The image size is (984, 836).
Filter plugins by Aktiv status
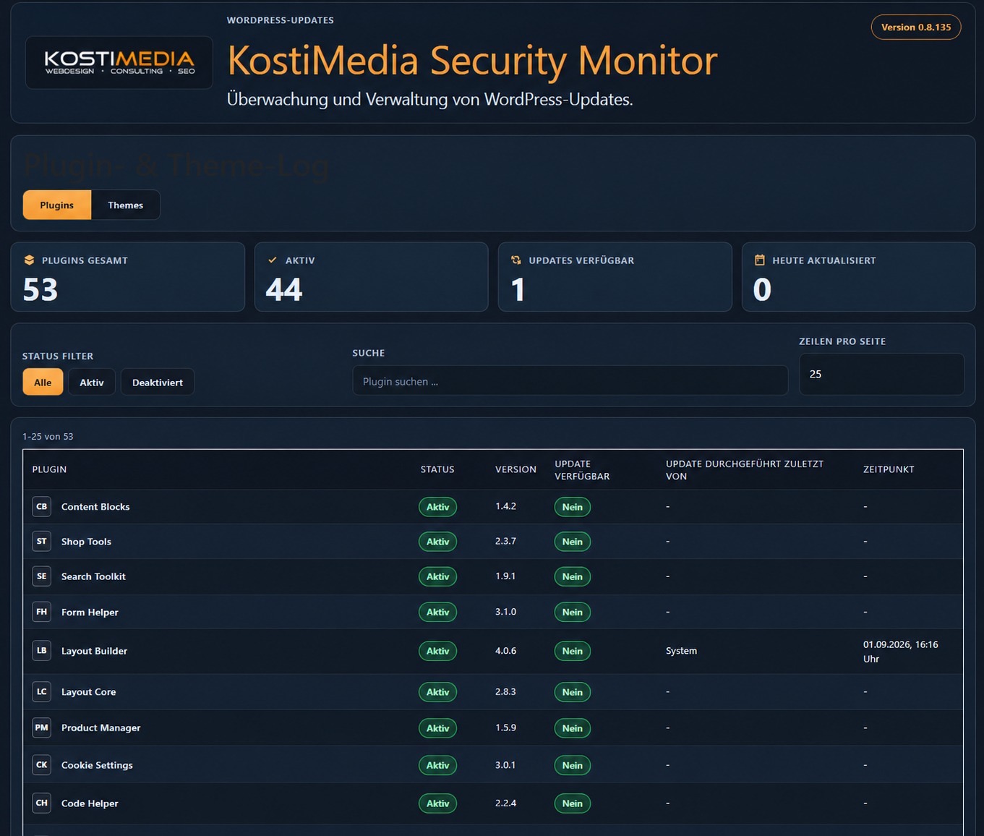pyautogui.click(x=92, y=383)
